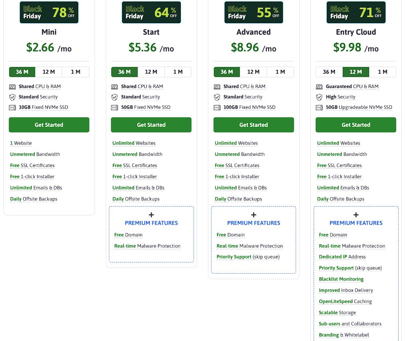Image resolution: width=405 pixels, height=341 pixels.
Task: Click the SSD storage icon in Advanced plan
Action: tap(217, 107)
